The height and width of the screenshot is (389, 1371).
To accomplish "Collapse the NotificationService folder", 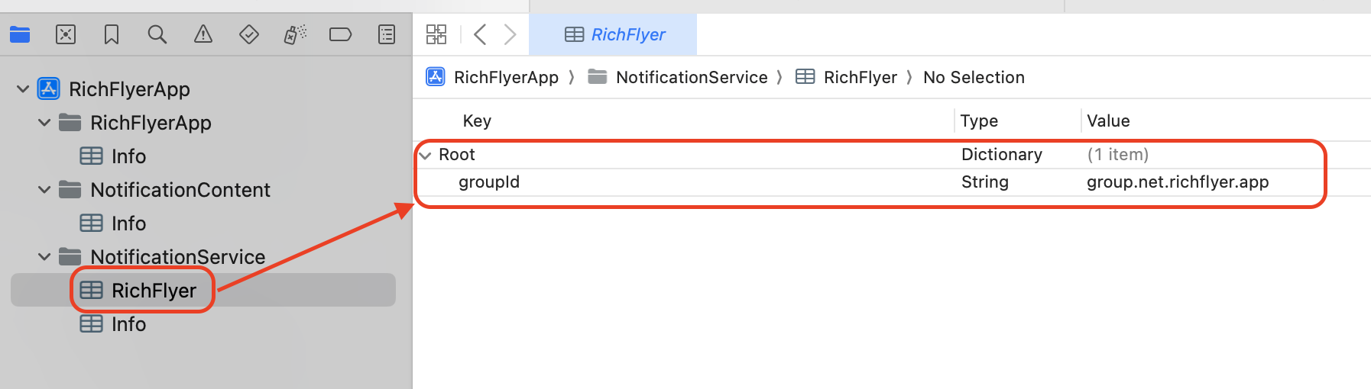I will 44,257.
